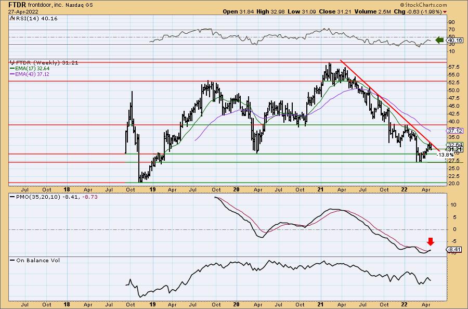
Task: Click year label 19 under the price panel
Action: pyautogui.click(x=152, y=189)
